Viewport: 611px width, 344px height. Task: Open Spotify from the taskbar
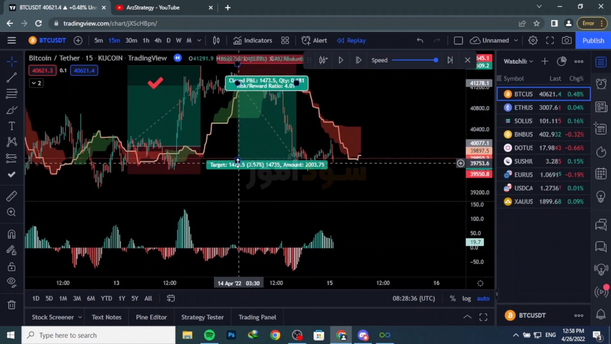point(209,335)
